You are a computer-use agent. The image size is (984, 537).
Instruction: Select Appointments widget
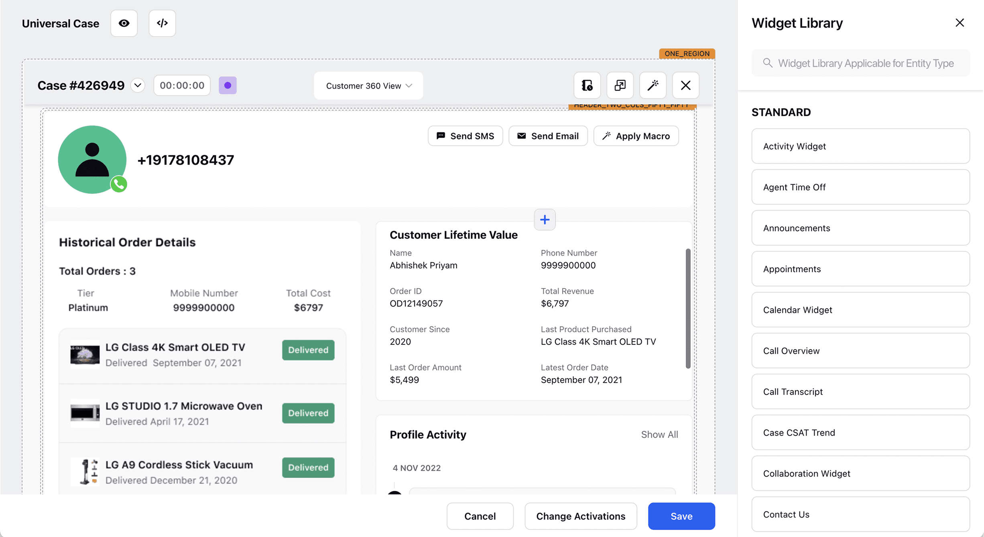(861, 269)
